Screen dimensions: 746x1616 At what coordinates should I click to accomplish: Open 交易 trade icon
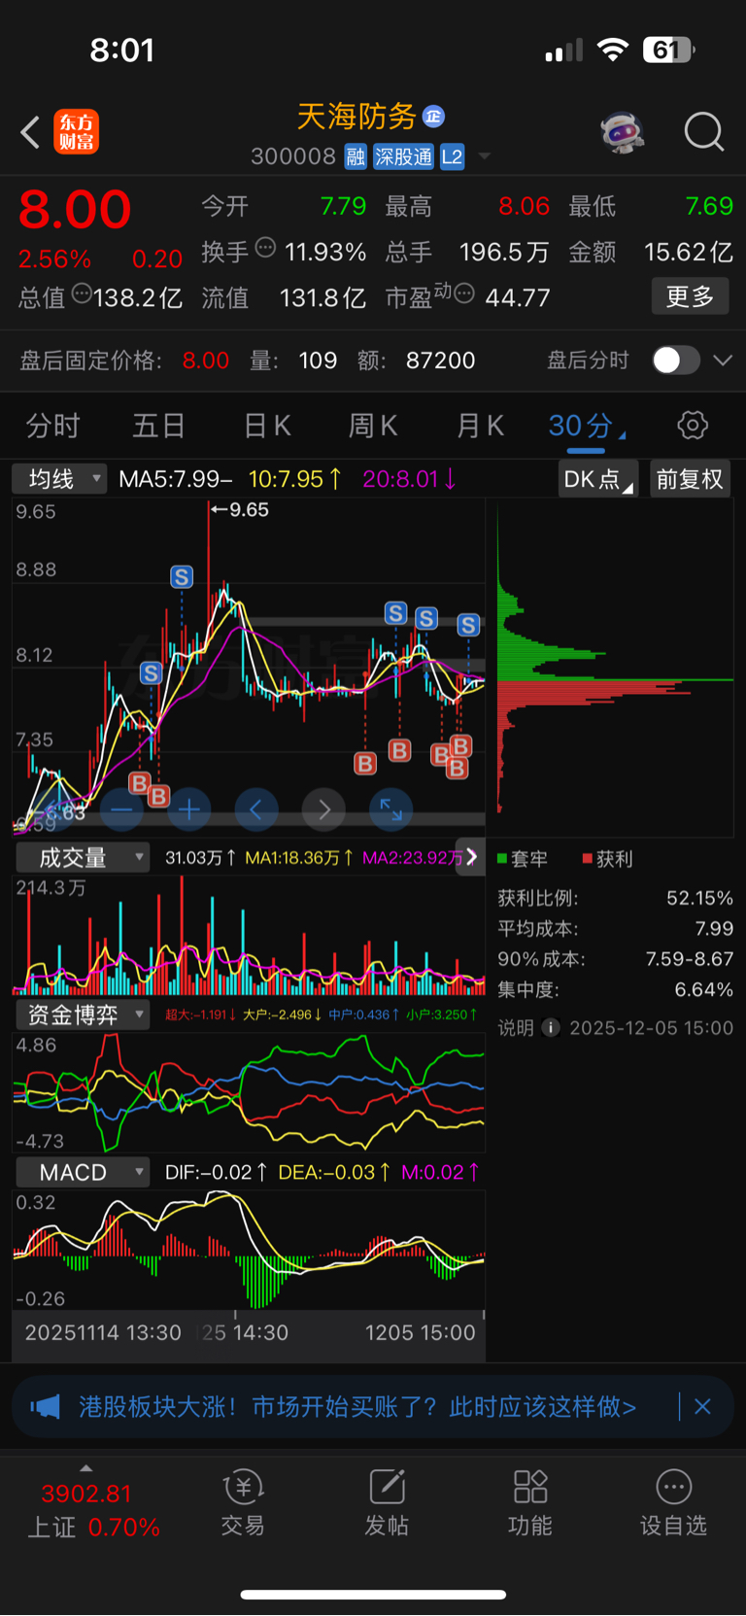[x=243, y=1503]
